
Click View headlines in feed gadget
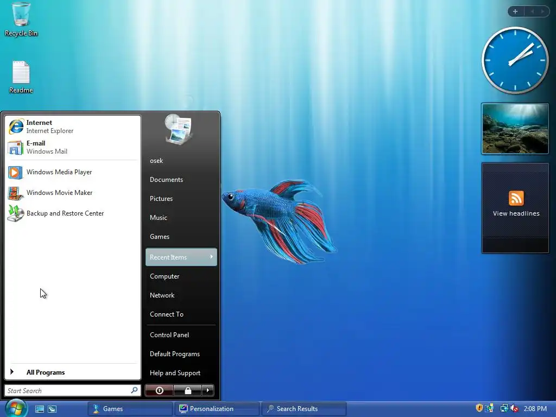516,213
